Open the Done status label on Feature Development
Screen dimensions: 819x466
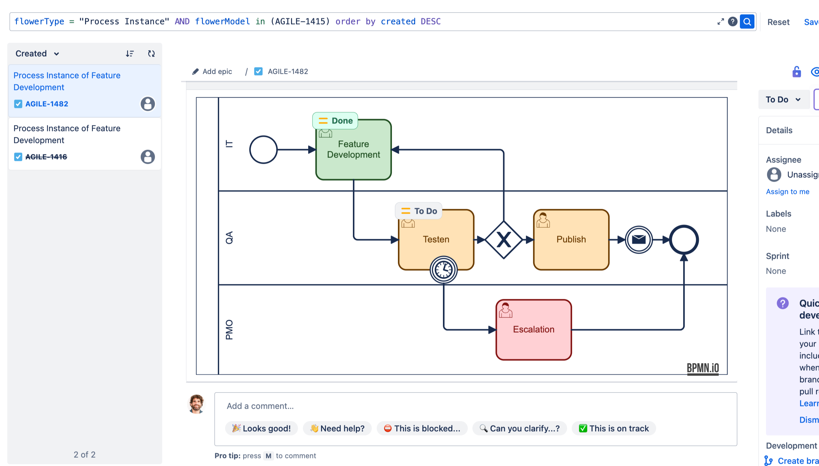(335, 121)
